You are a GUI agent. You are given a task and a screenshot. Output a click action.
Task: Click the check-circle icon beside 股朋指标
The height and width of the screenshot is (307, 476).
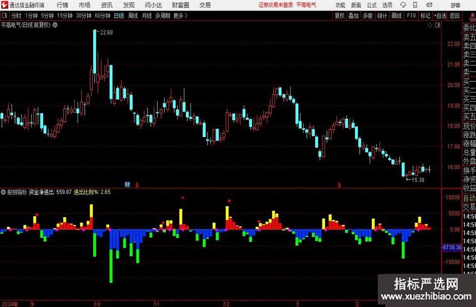tap(4, 192)
